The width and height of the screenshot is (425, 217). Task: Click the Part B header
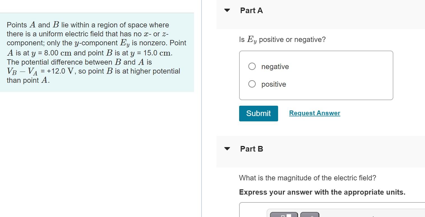tap(251, 149)
